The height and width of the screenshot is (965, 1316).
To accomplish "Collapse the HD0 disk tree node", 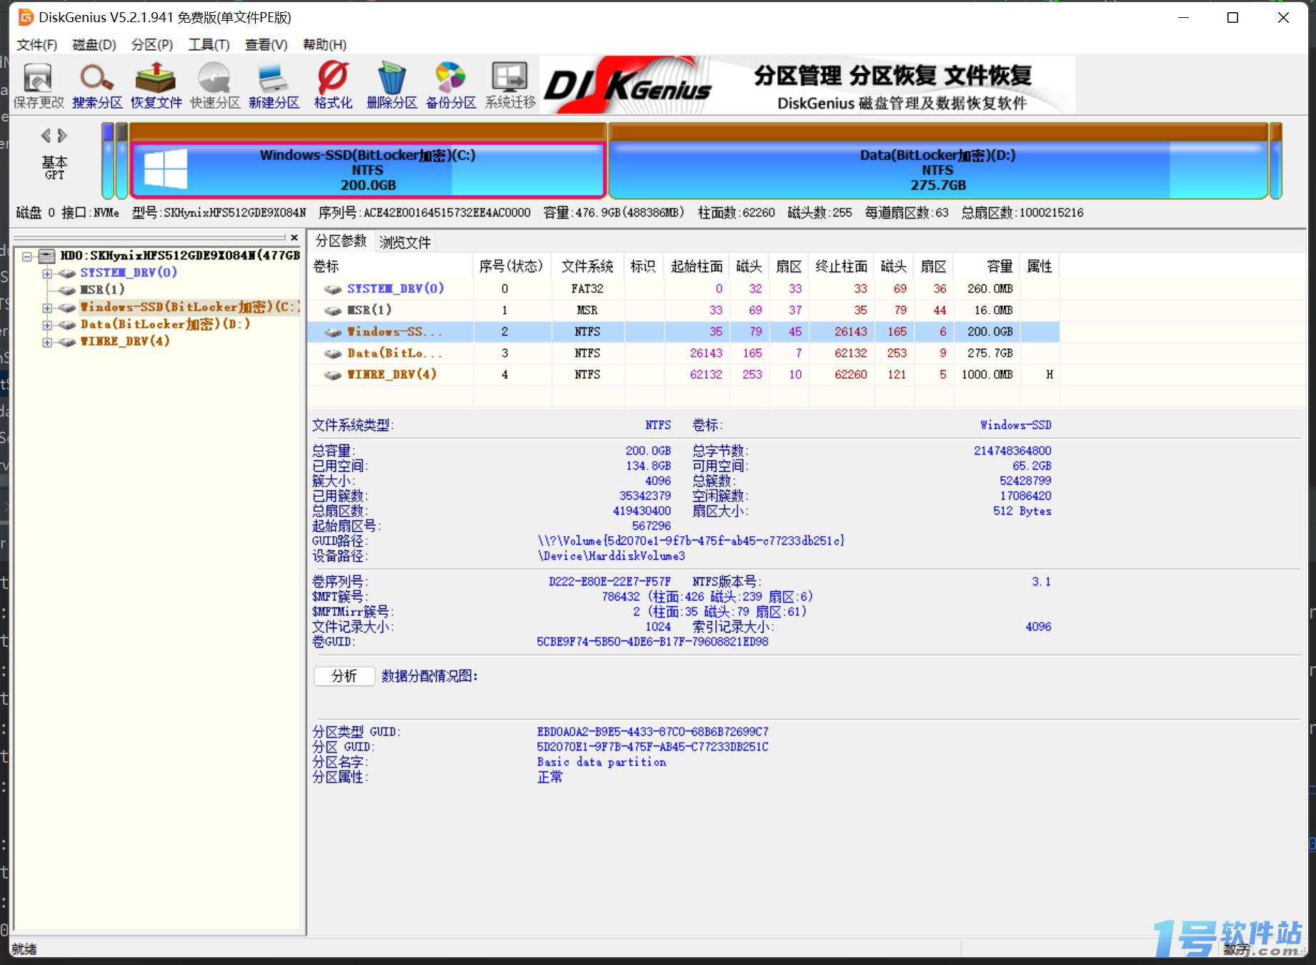I will [26, 255].
